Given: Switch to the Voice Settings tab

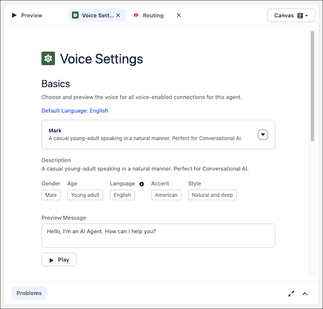Looking at the screenshot, I should (97, 15).
